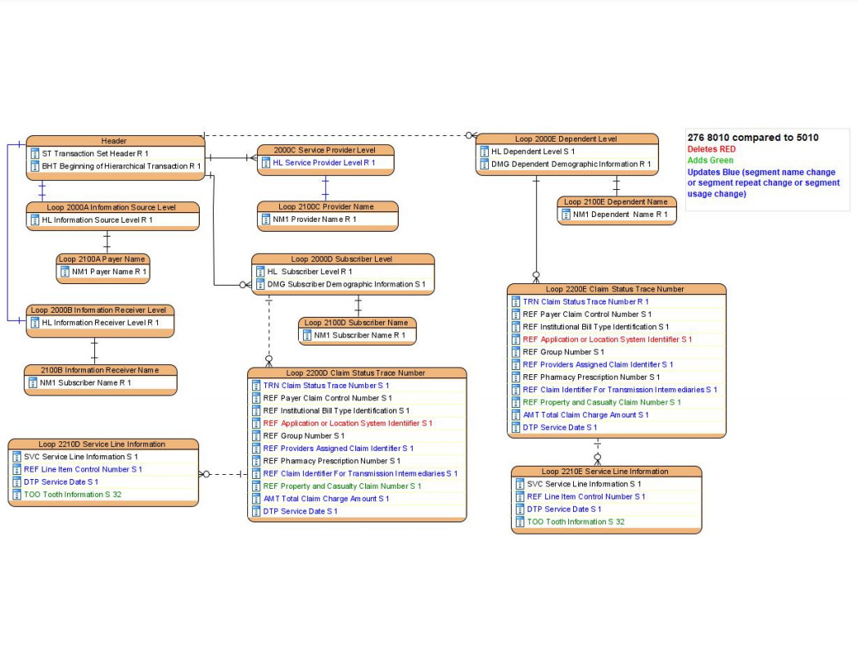Click REF Pharmacy Prescription Number in Loop 2200D
The image size is (858, 664).
click(332, 461)
